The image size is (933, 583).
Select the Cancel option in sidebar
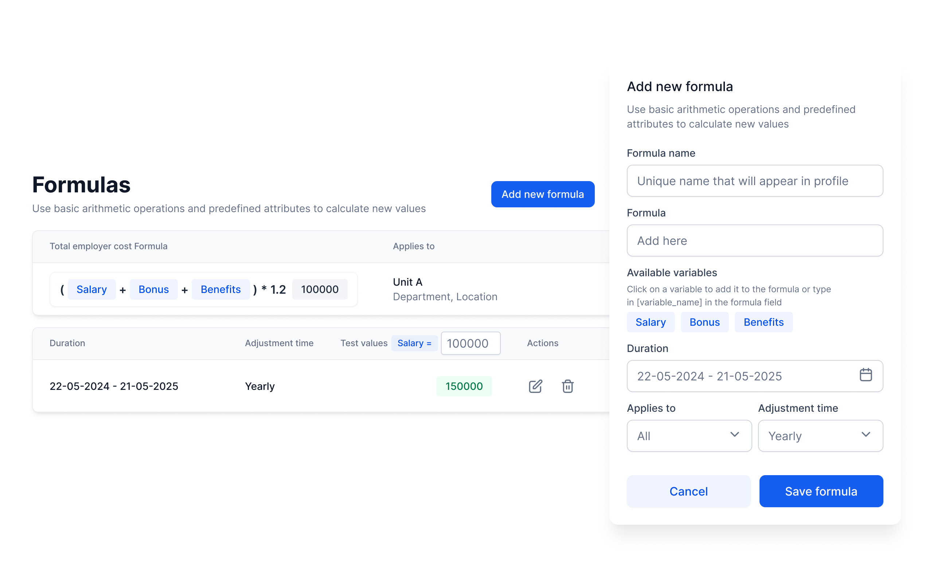688,491
